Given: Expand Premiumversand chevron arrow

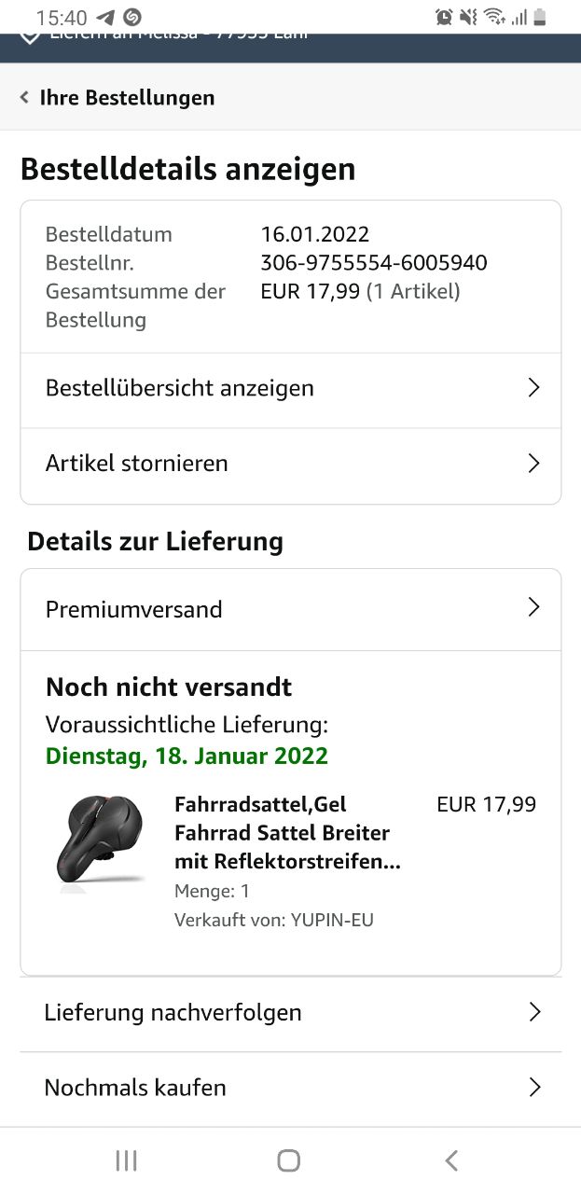Looking at the screenshot, I should (x=533, y=608).
